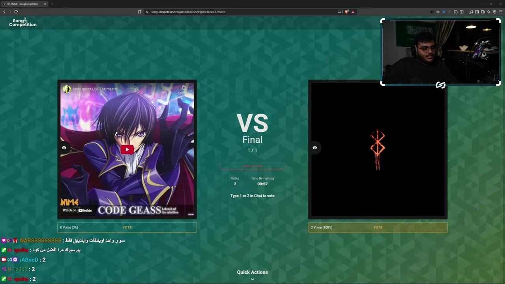Click the chat username iABooD
This screenshot has height=284, width=505.
pos(29,260)
